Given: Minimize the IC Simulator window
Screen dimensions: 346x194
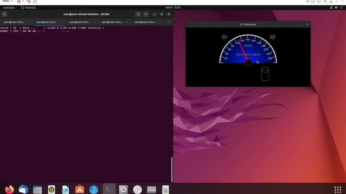Looking at the screenshot, I should click(x=301, y=24).
